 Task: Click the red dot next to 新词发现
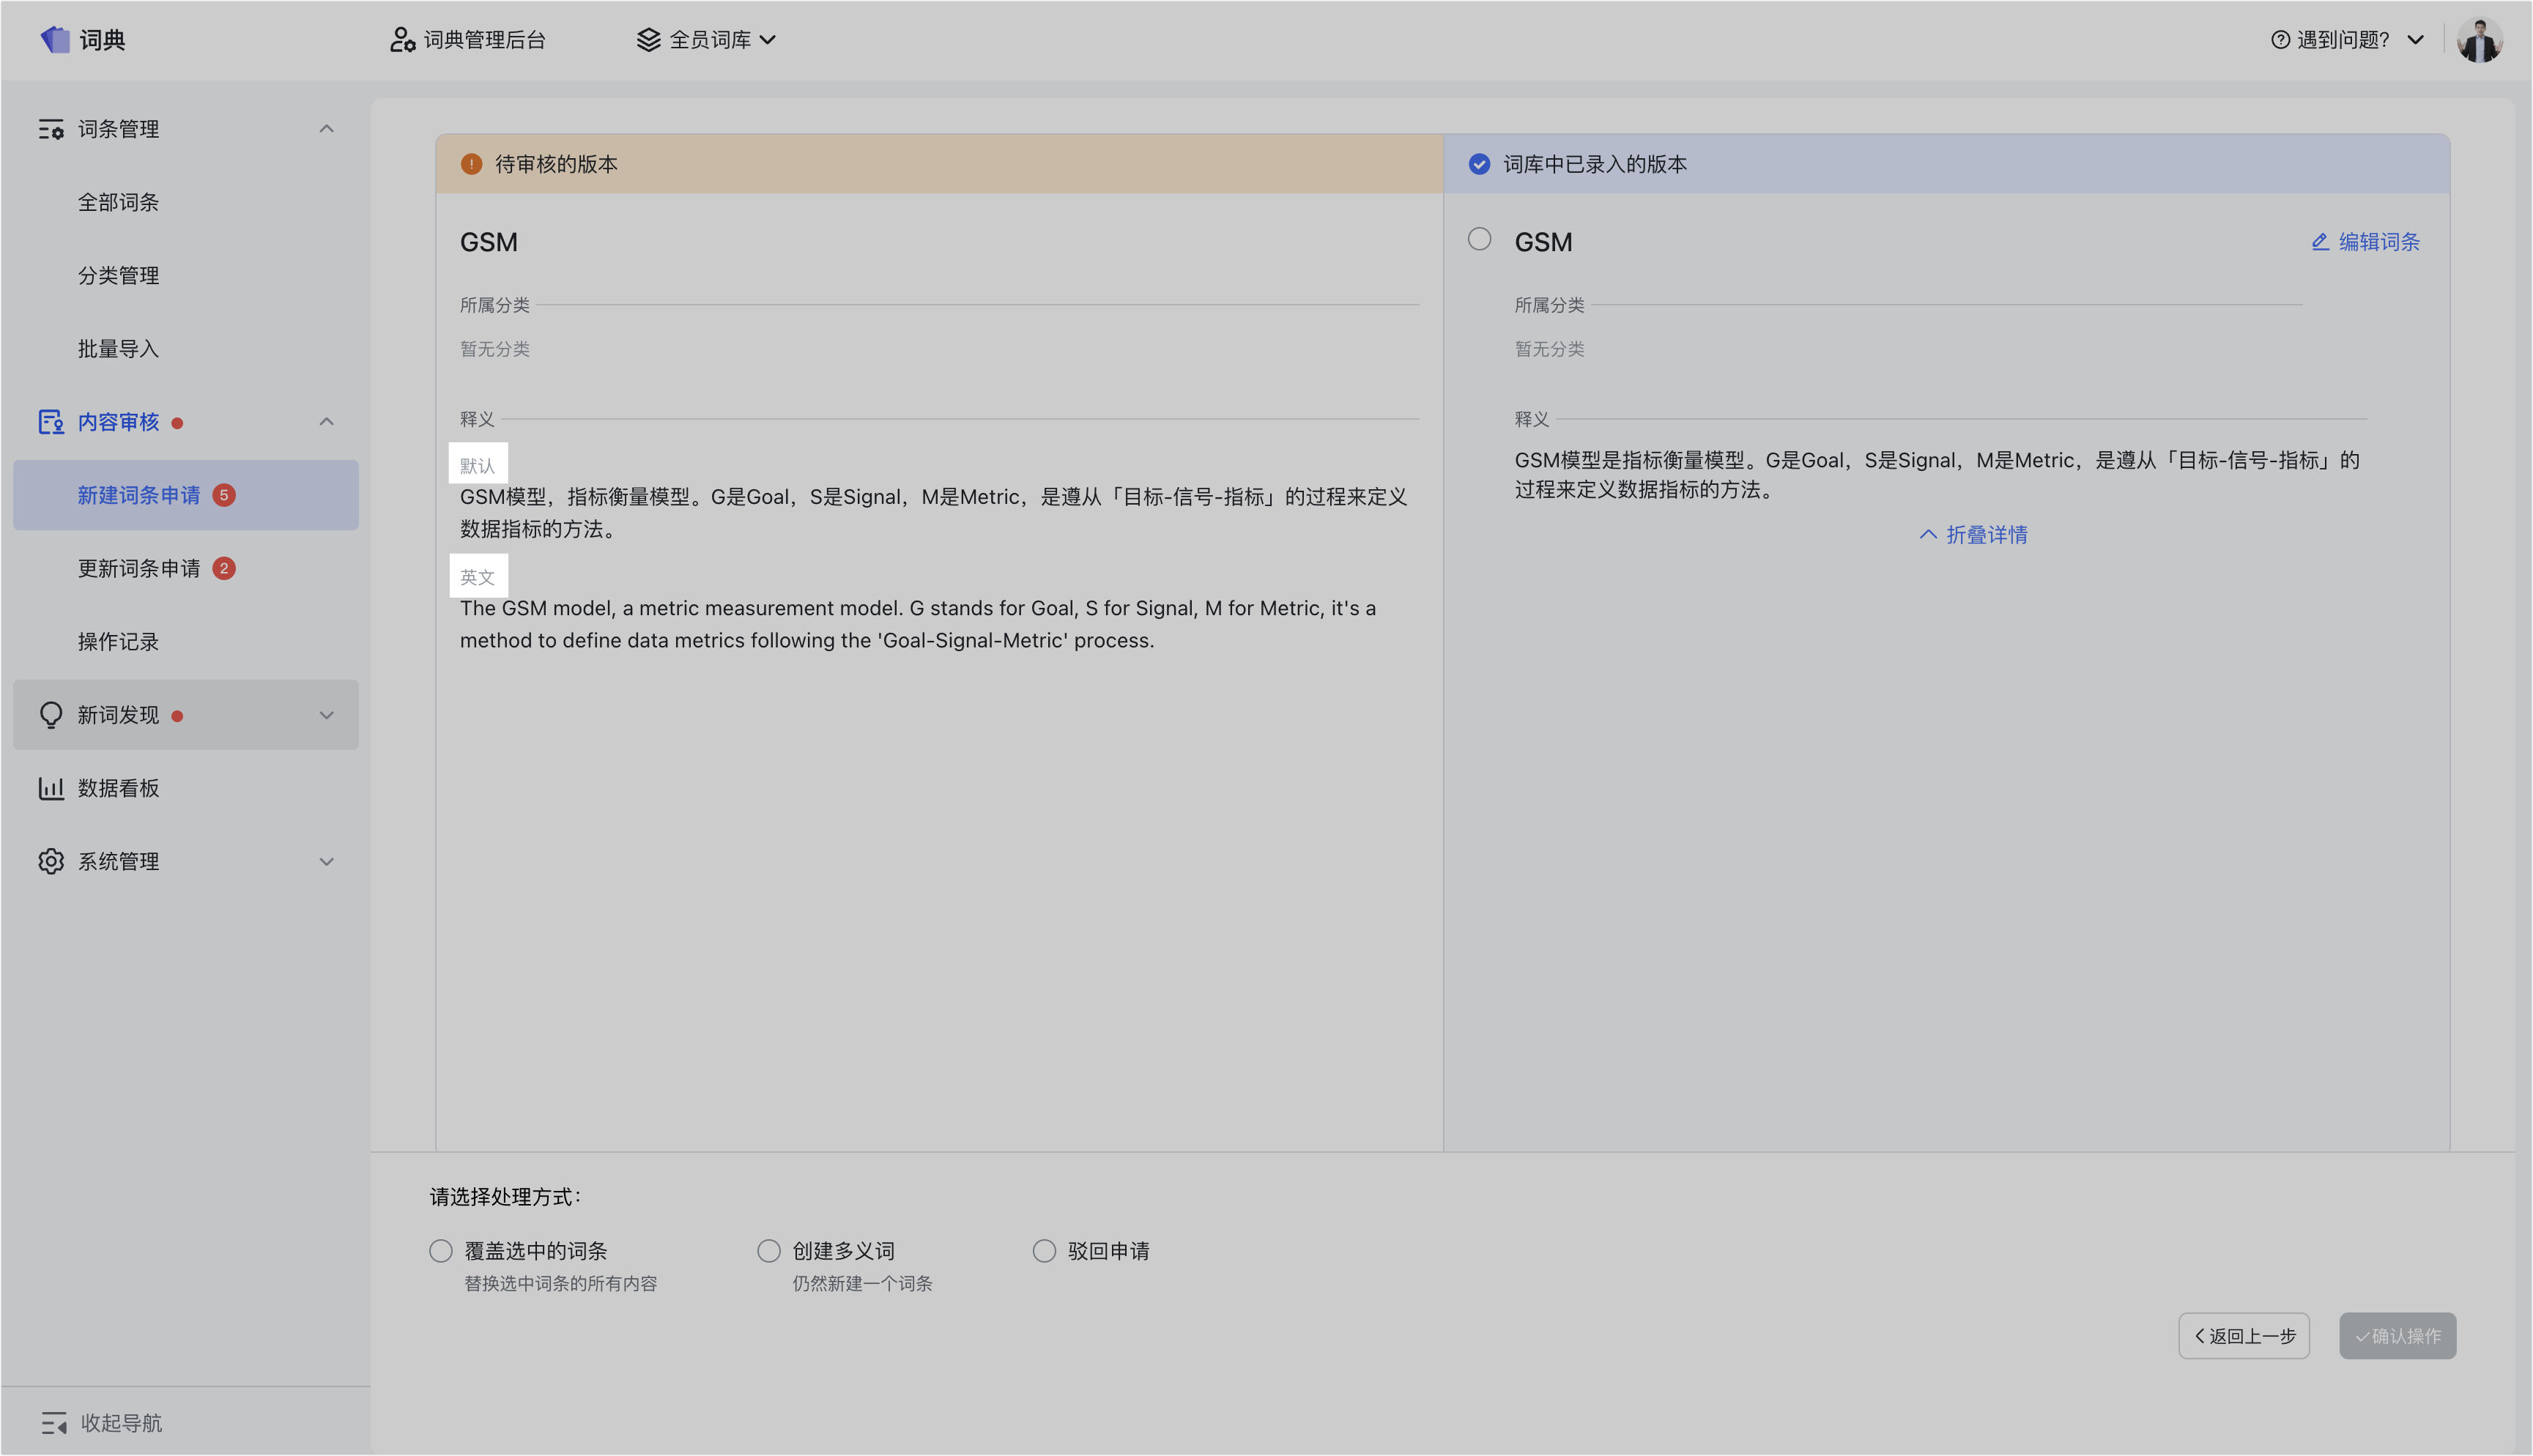[x=177, y=716]
